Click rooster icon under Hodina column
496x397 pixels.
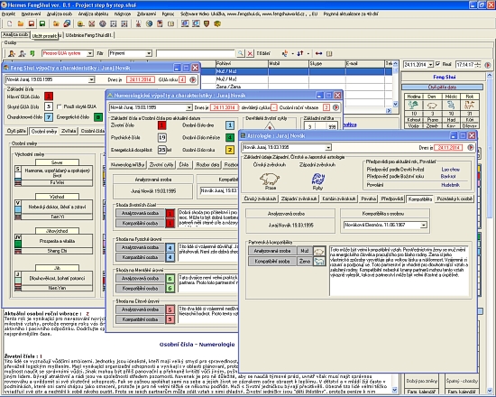click(413, 105)
